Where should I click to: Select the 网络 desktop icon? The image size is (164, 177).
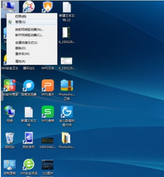coord(10,112)
